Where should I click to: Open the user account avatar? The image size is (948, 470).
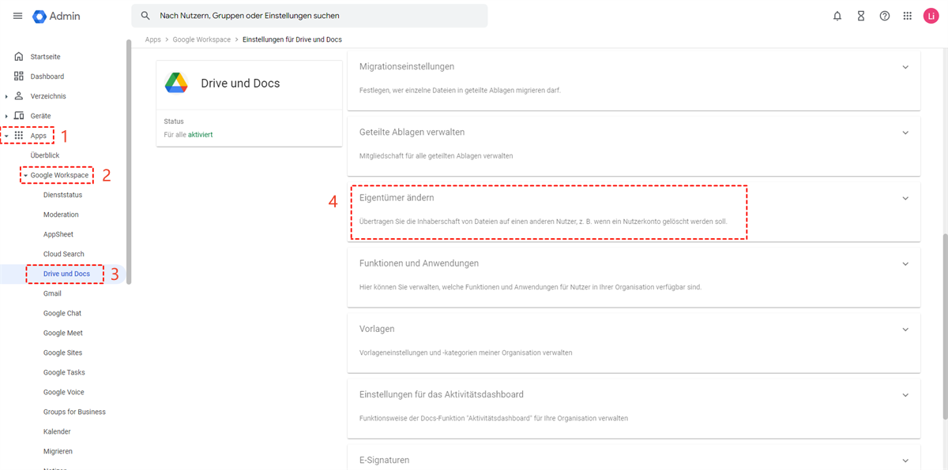pyautogui.click(x=931, y=16)
